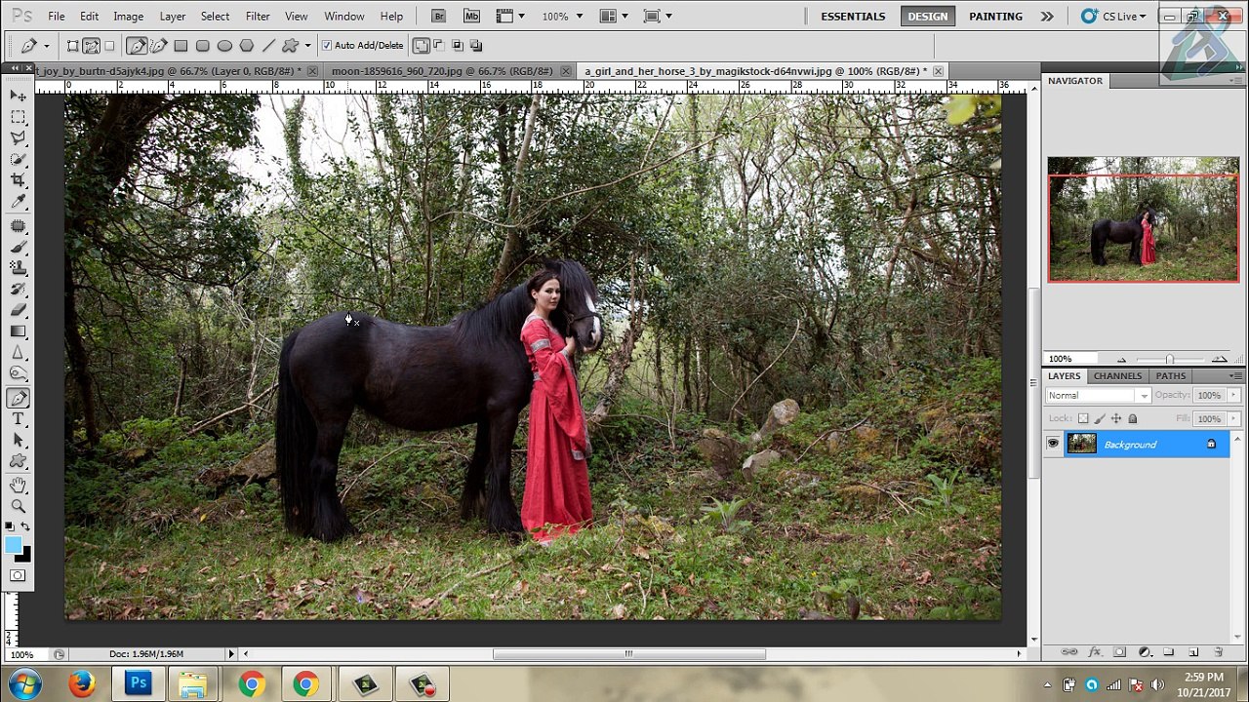This screenshot has height=702, width=1249.
Task: Pick the Ellipse shape in options bar
Action: pos(224,46)
